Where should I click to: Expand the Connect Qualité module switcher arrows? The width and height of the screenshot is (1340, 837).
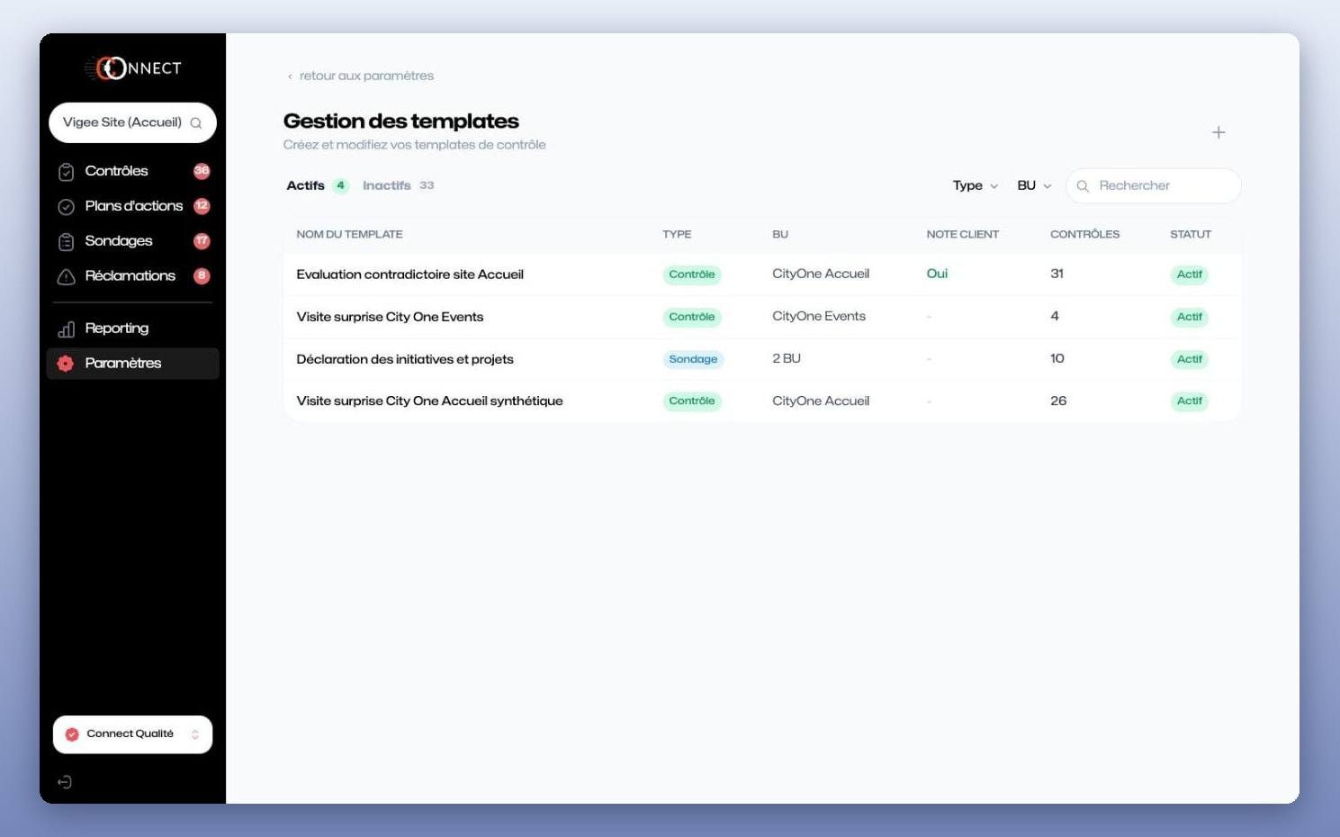195,734
